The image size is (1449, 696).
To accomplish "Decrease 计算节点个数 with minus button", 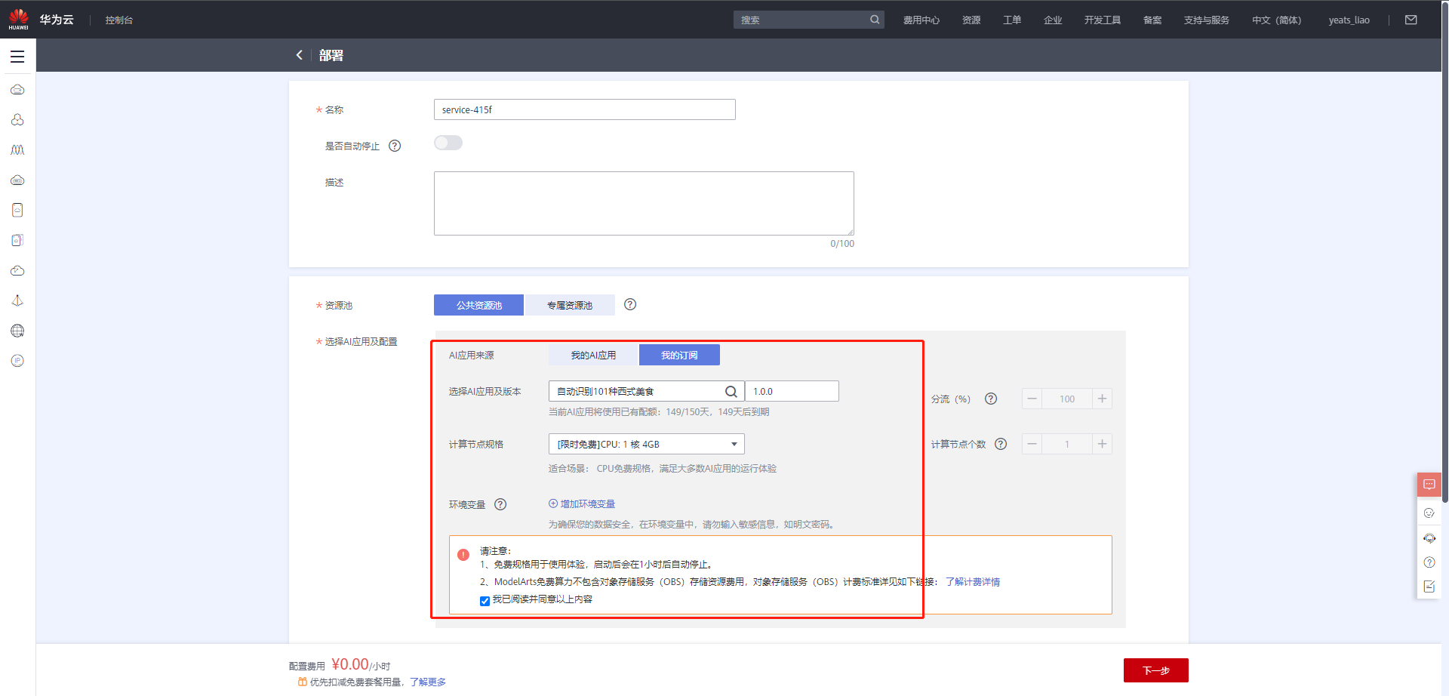I will (1032, 444).
